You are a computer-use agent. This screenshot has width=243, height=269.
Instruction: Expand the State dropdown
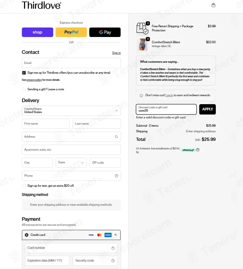tap(71, 163)
